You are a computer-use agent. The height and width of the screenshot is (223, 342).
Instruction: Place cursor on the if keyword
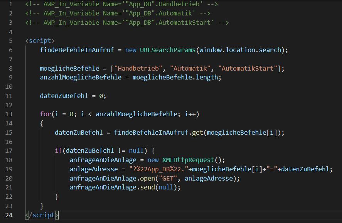tap(58, 150)
